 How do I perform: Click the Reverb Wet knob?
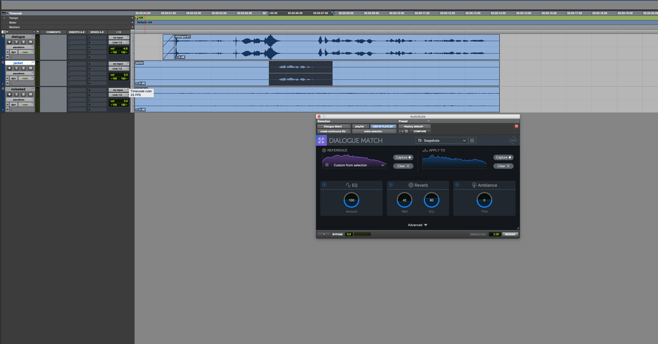pos(404,200)
